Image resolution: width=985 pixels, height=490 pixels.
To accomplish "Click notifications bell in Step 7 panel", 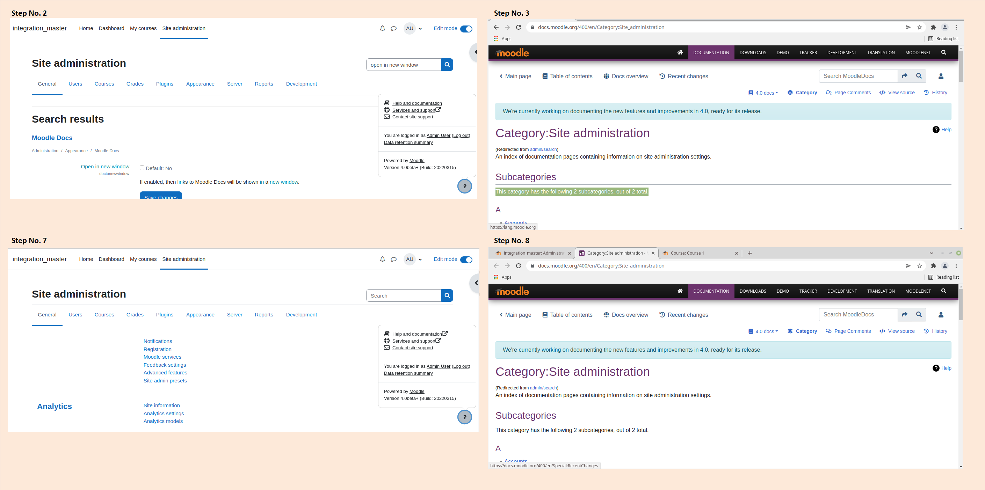I will click(x=382, y=259).
